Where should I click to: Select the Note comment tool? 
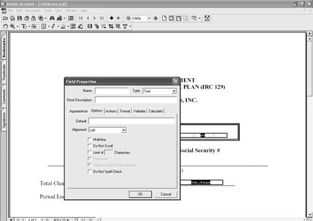tap(43, 27)
